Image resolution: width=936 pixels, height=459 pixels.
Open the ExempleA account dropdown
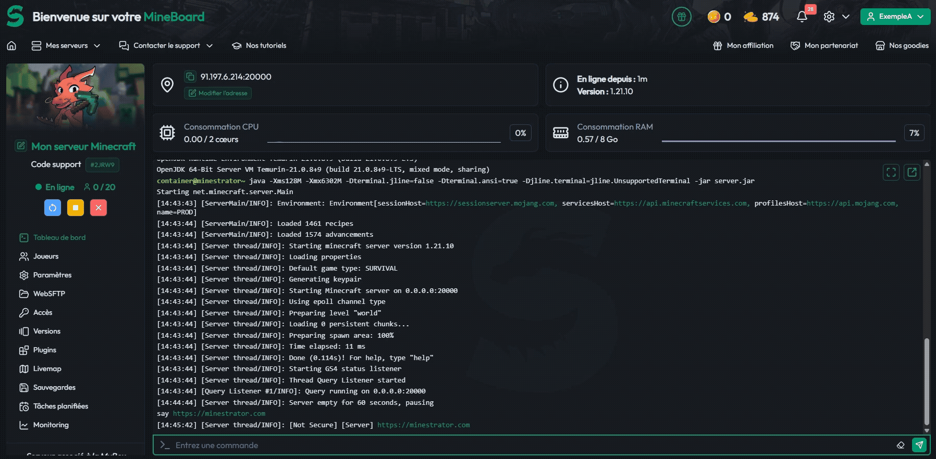point(895,17)
